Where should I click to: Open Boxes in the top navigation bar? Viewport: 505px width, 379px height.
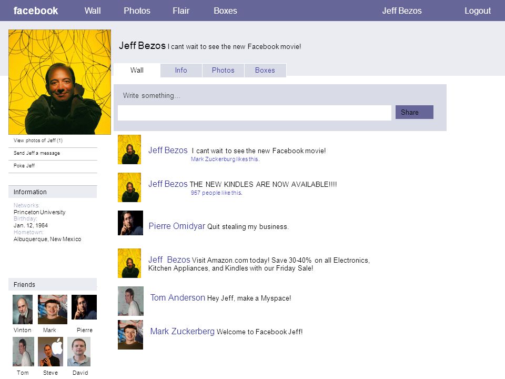pos(225,11)
